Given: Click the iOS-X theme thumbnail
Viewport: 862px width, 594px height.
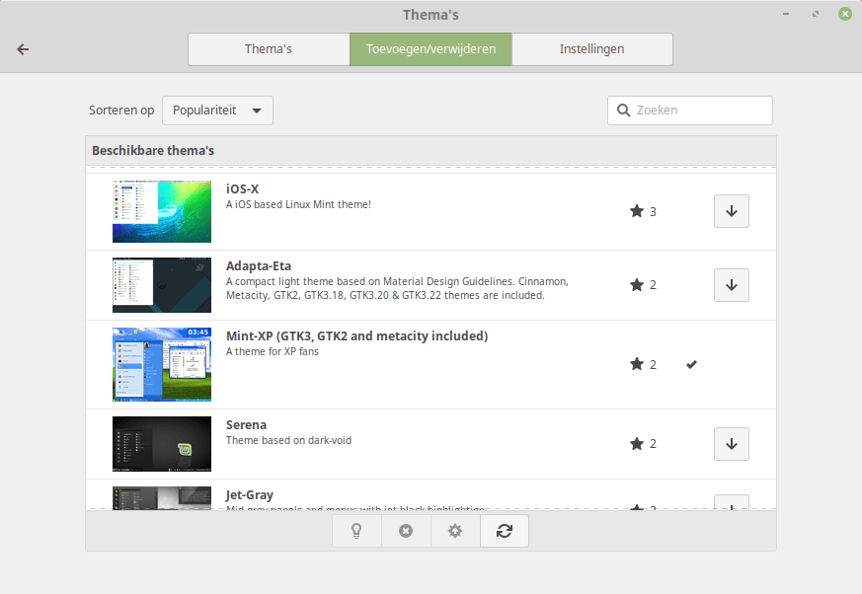Looking at the screenshot, I should tap(162, 211).
